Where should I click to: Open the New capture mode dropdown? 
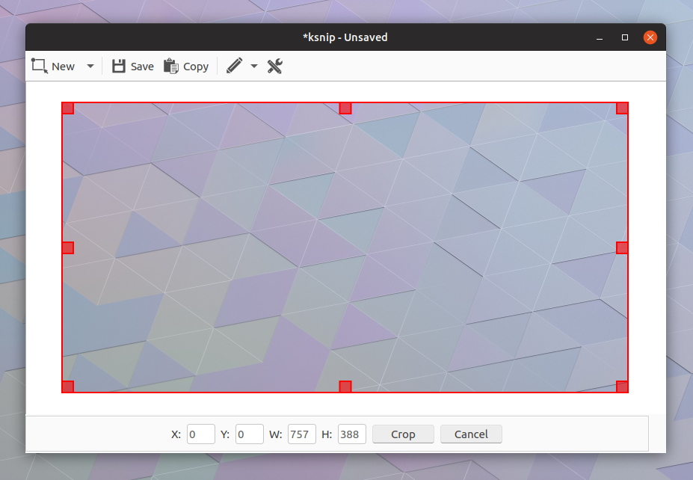tap(90, 66)
